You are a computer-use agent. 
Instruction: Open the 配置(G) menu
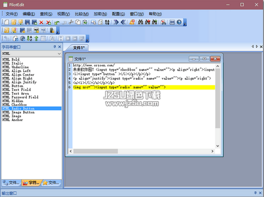coord(118,14)
